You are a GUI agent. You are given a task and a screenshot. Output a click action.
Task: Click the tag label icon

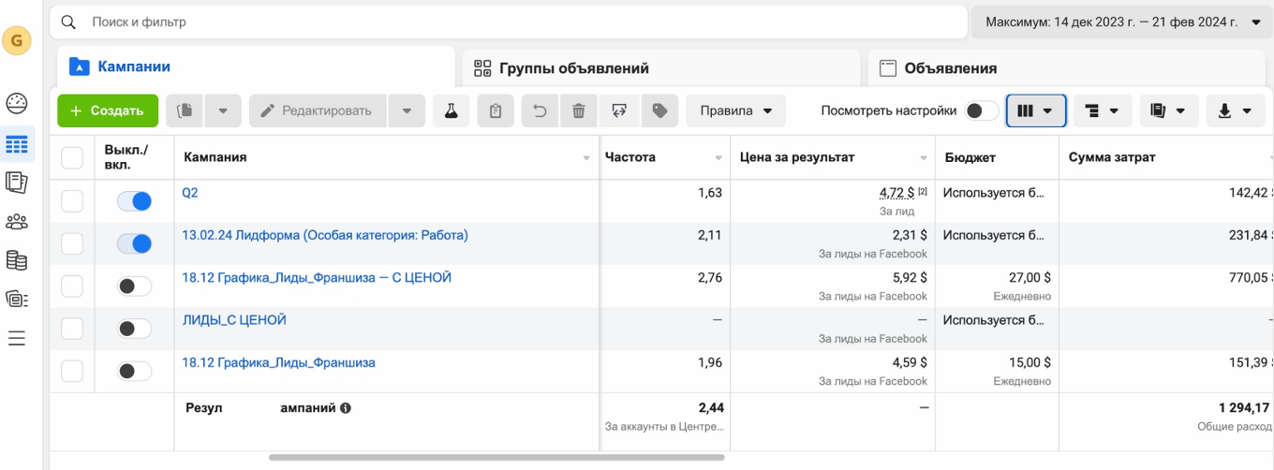click(659, 110)
